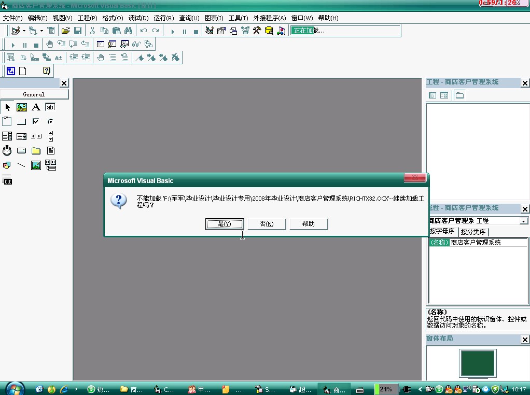530x395 pixels.
Task: Click the Add Standard EXE Project toolbar icon
Action: (x=16, y=31)
